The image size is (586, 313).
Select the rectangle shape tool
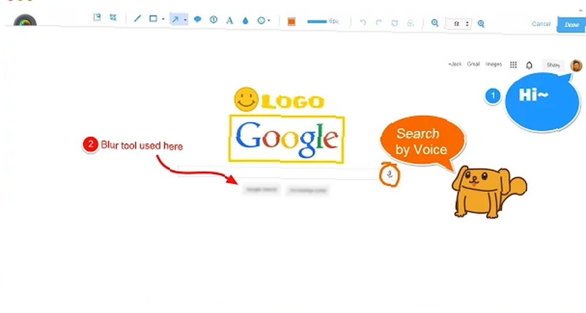coord(153,18)
